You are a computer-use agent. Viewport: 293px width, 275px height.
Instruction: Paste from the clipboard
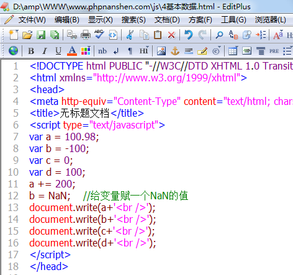[x=158, y=35]
